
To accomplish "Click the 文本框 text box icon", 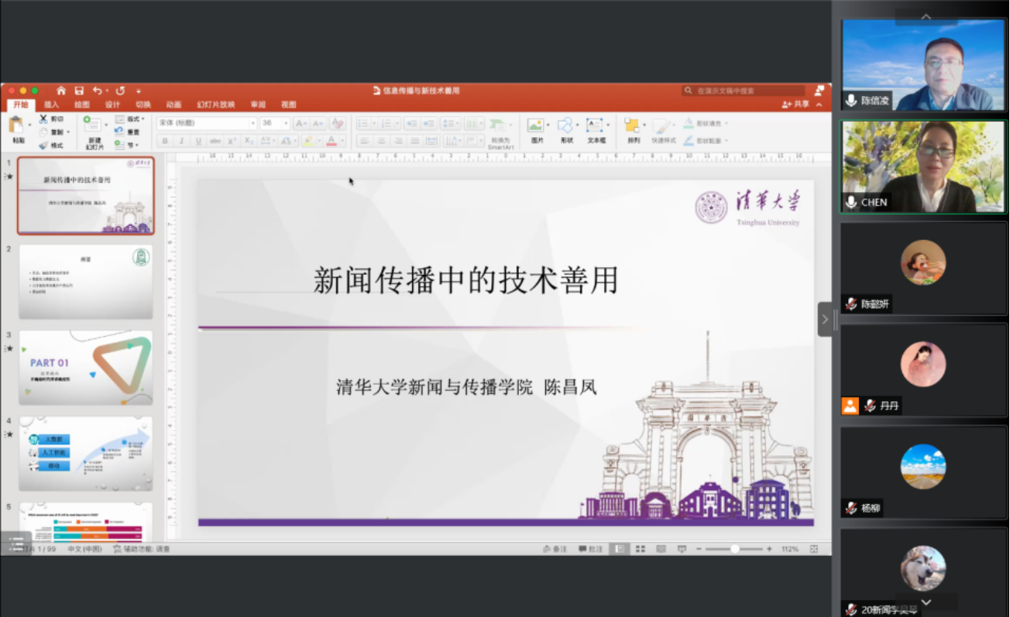I will pos(596,125).
